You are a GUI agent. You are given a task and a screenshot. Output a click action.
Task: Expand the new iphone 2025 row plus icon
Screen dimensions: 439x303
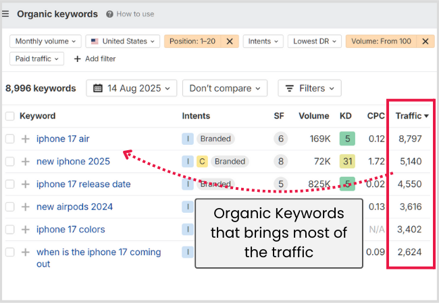tap(26, 162)
